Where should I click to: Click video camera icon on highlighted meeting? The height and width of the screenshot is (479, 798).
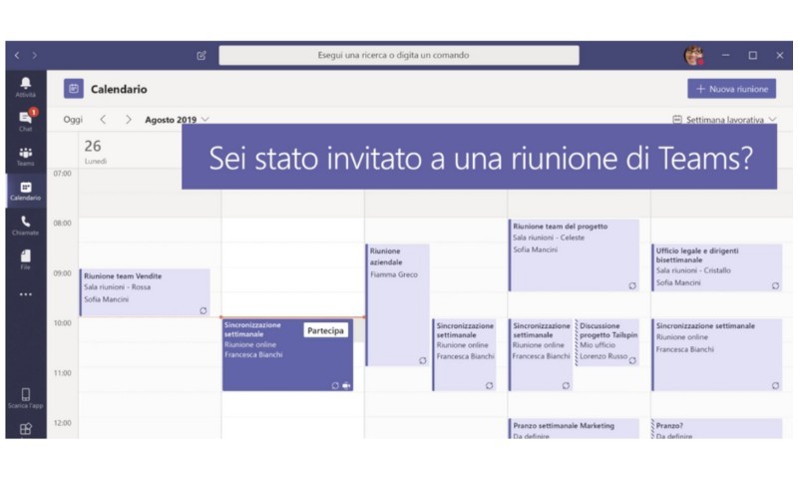tap(346, 385)
